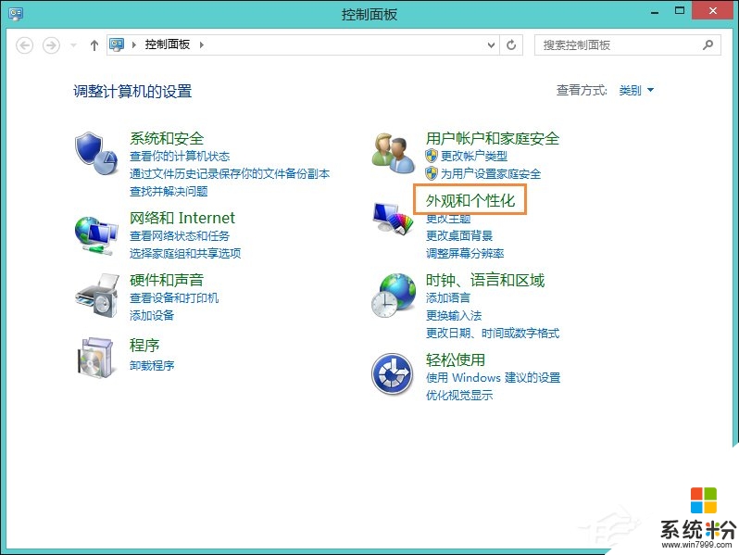Click 更改桌面背景 link
739x555 pixels.
coord(459,235)
